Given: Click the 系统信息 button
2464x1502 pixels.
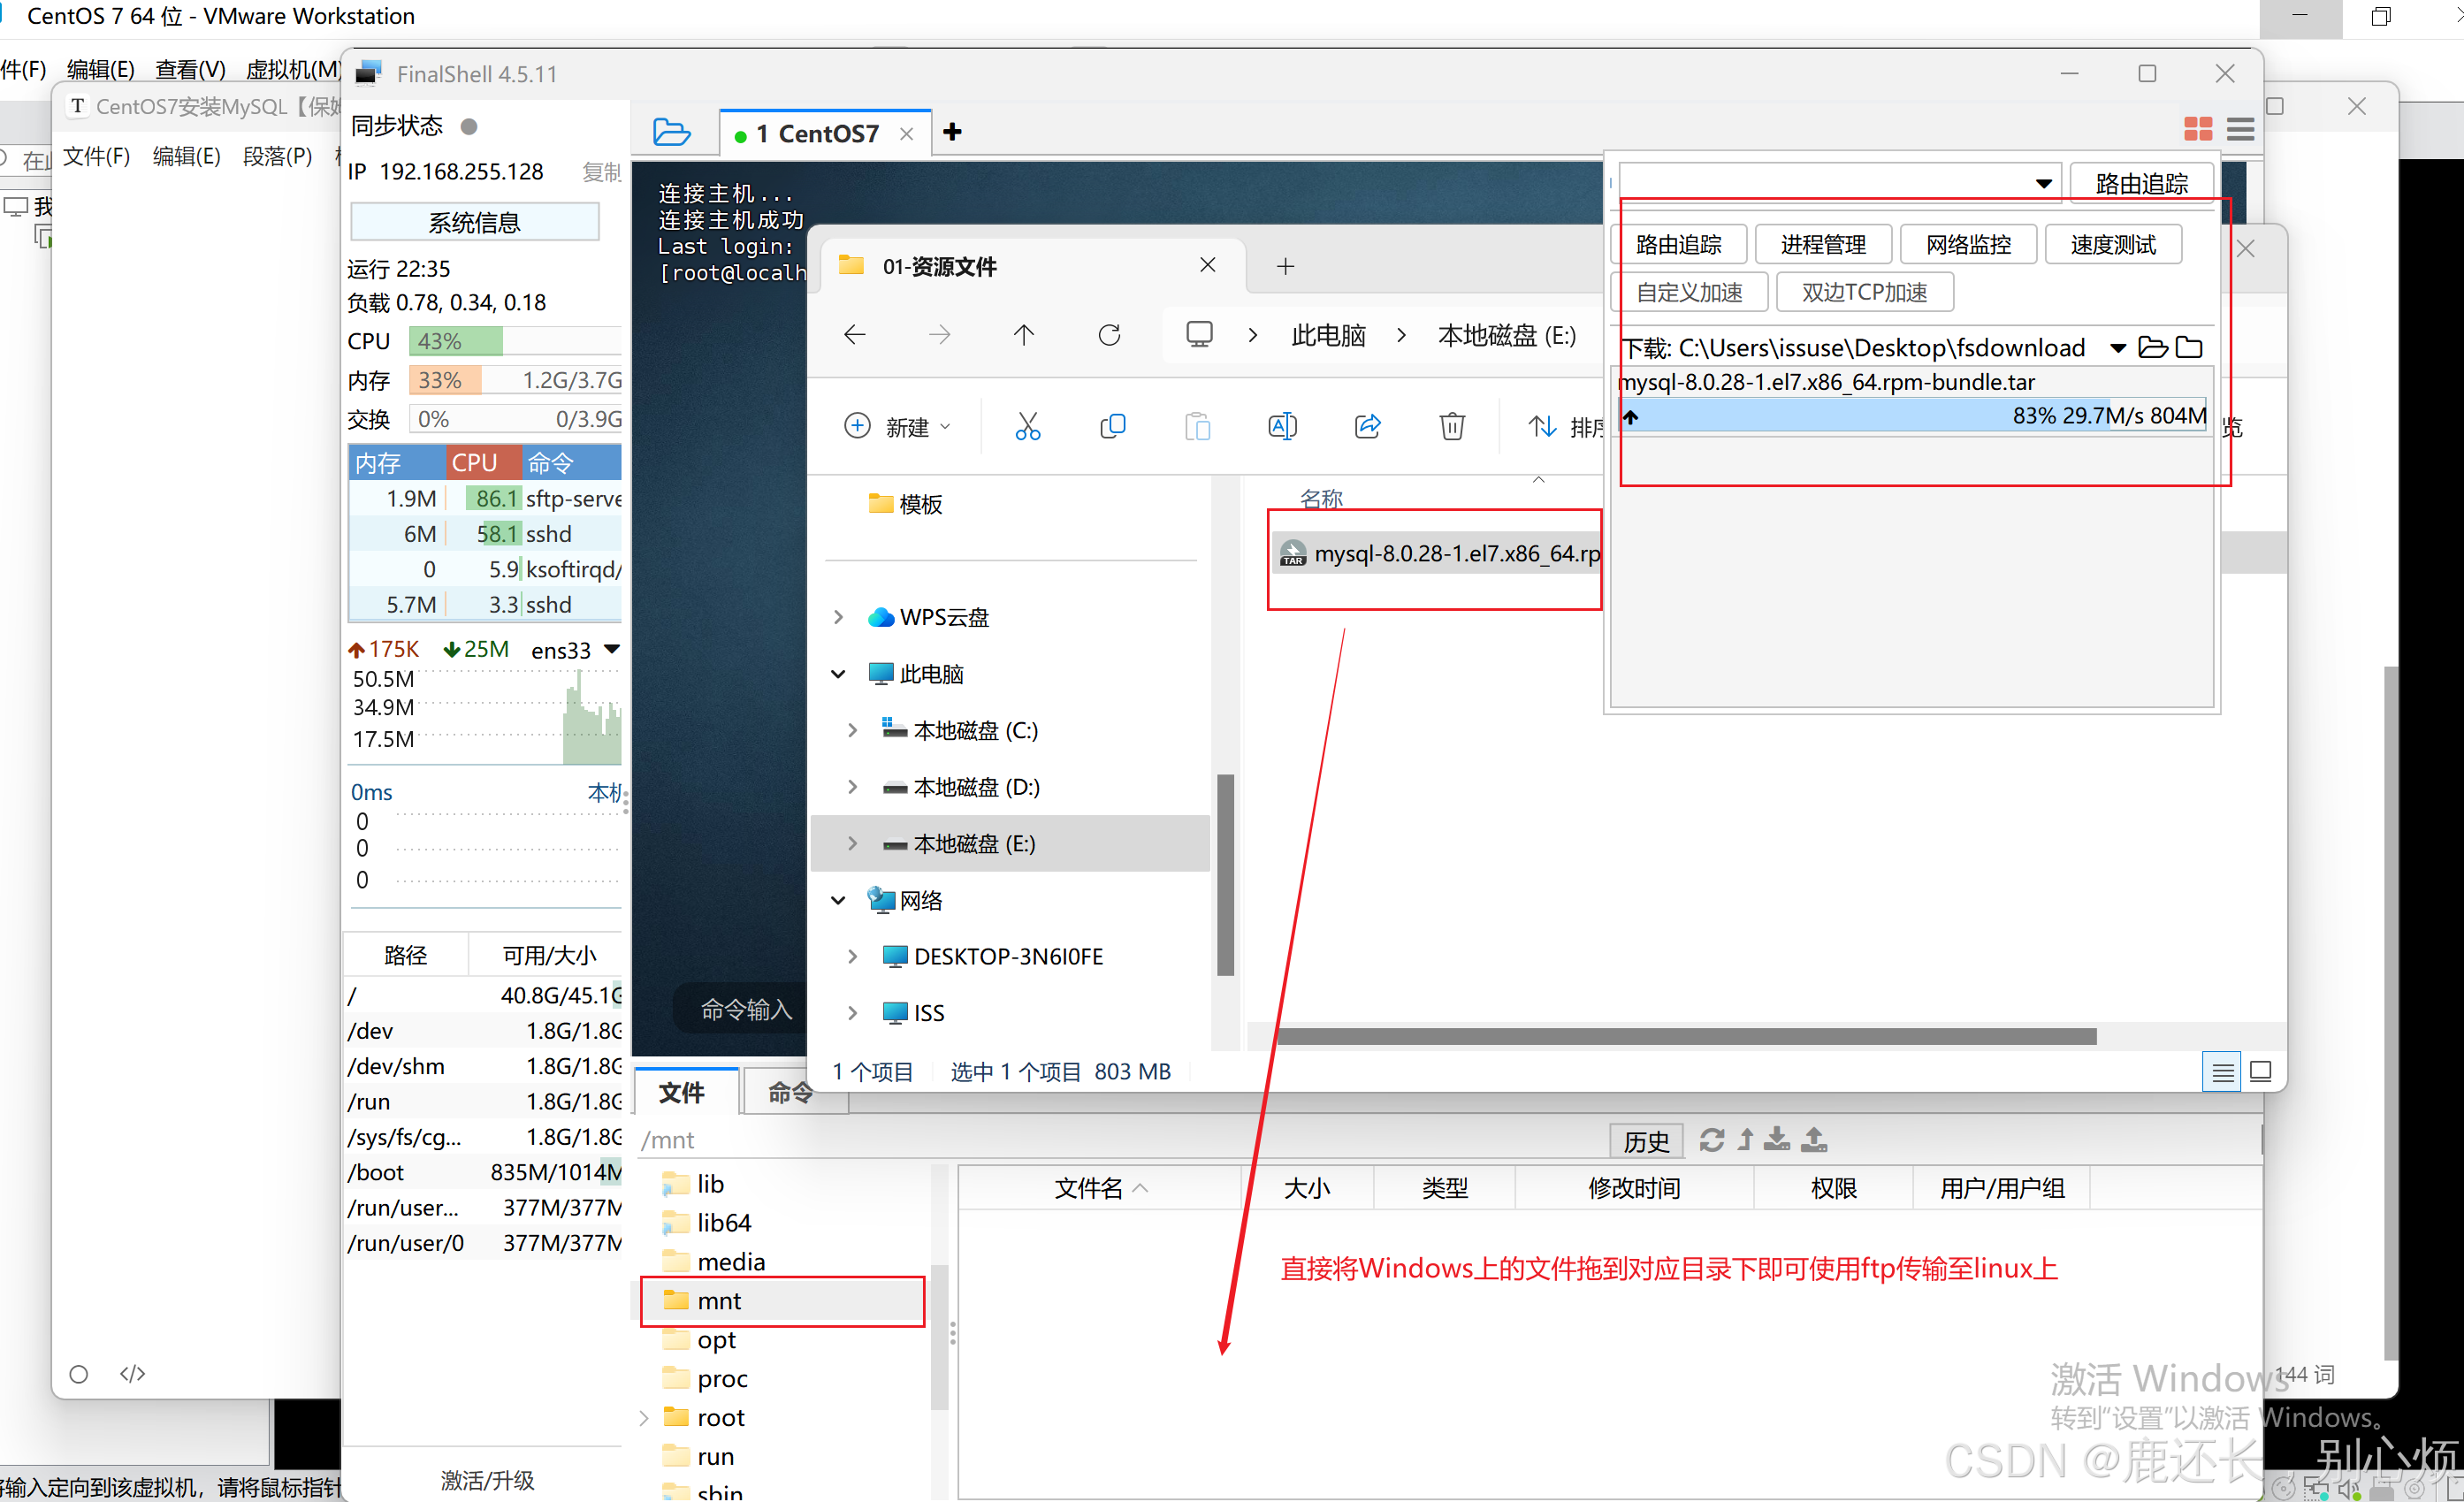Looking at the screenshot, I should pyautogui.click(x=475, y=222).
